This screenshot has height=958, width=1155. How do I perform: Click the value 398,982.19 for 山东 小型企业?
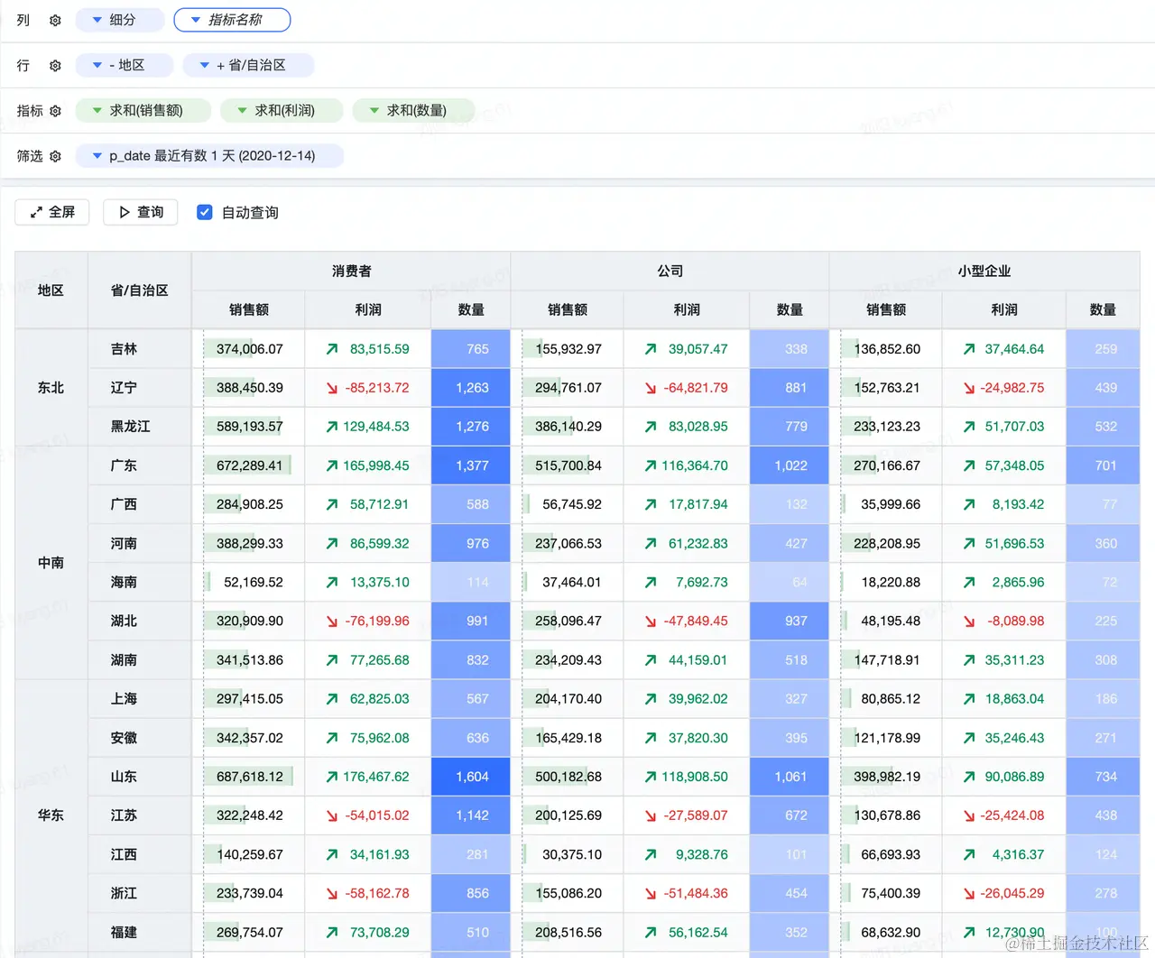887,777
